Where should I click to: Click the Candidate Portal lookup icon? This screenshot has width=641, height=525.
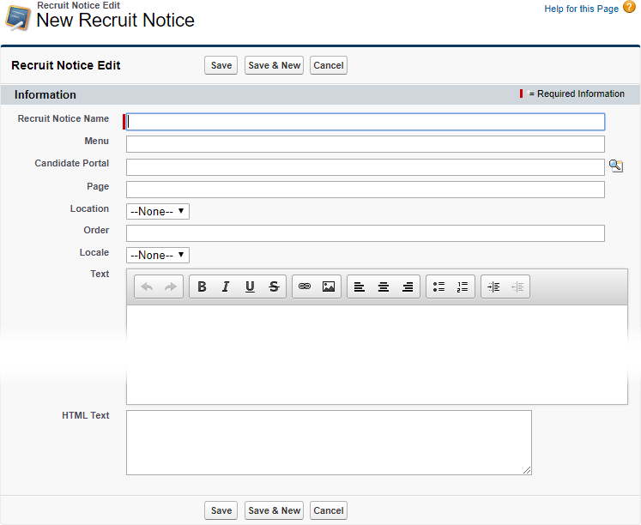(x=615, y=166)
